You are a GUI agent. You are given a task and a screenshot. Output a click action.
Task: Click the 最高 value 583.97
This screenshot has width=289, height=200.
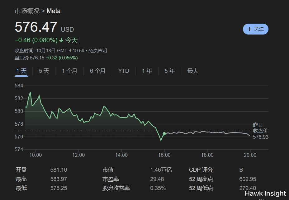coord(59,179)
